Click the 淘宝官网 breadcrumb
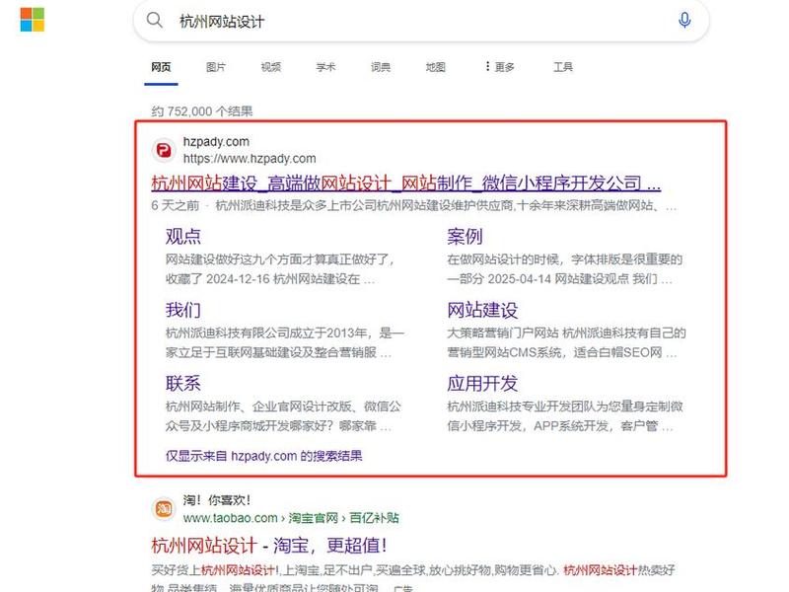Screen dimensions: 789x592 [x=313, y=518]
